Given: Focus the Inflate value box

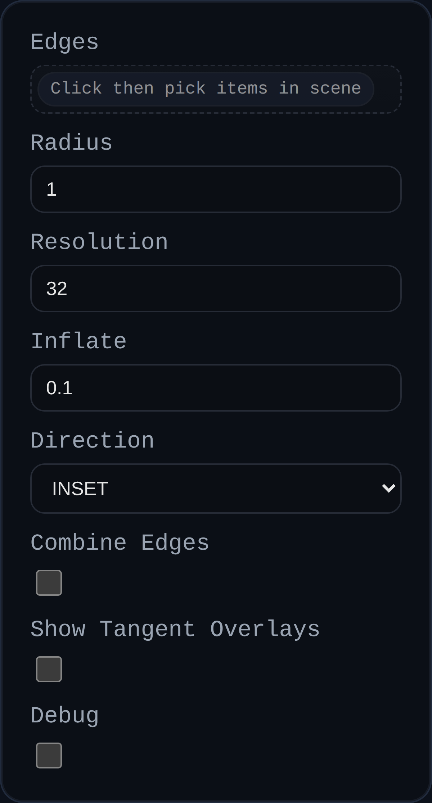Looking at the screenshot, I should (216, 388).
